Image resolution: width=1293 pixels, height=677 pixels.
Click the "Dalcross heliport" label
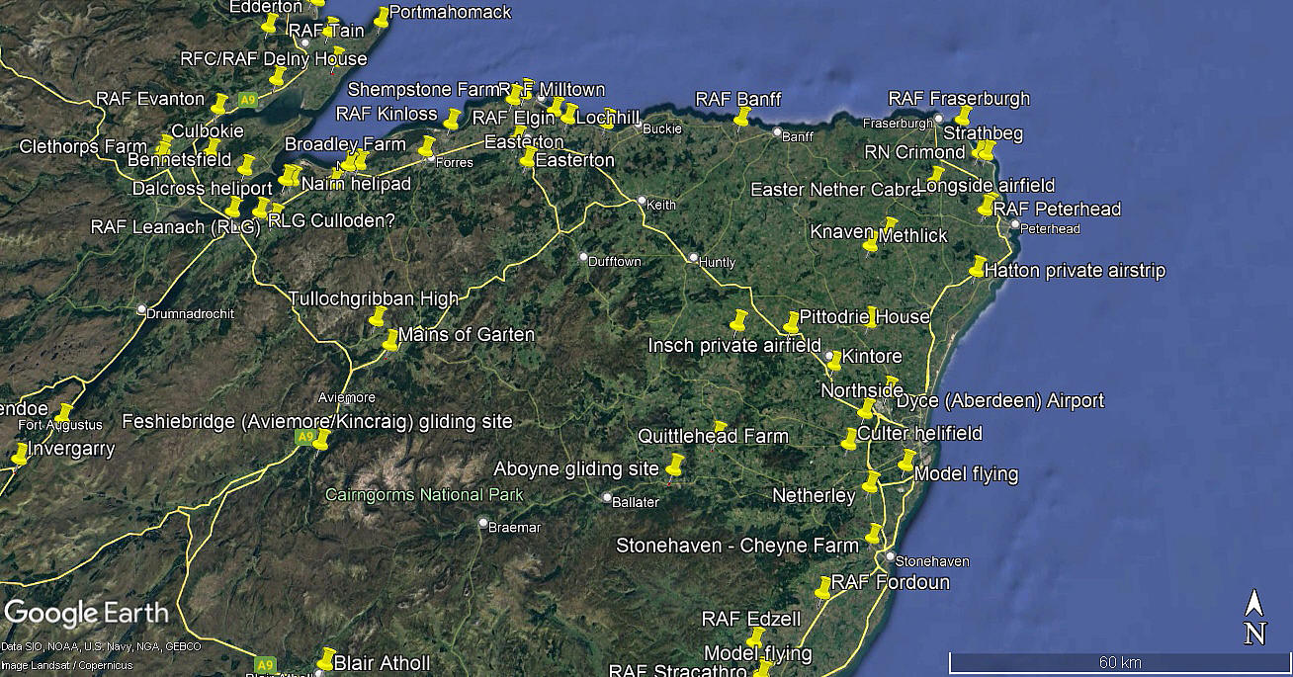pyautogui.click(x=202, y=189)
